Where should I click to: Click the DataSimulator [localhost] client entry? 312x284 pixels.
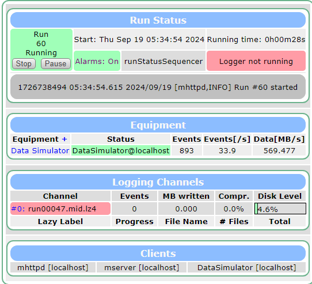[246, 267]
